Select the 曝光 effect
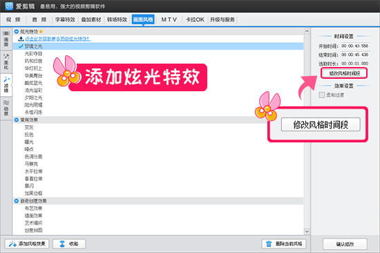This screenshot has height=253, width=380. pyautogui.click(x=29, y=142)
